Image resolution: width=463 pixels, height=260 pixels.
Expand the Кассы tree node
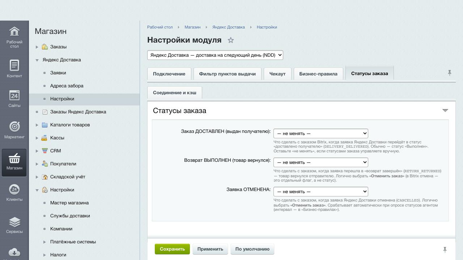click(x=37, y=138)
